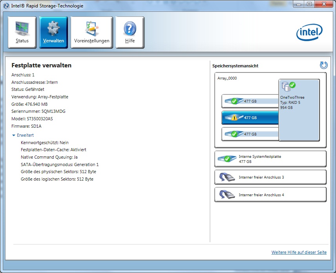Click SATA-Übertragungsmodus: Generation 1 line
Image resolution: width=336 pixels, height=273 pixels.
tap(60, 165)
